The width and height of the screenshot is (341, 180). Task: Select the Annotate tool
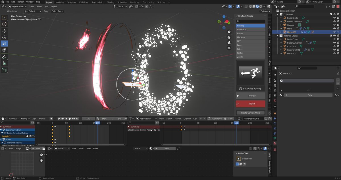4,57
